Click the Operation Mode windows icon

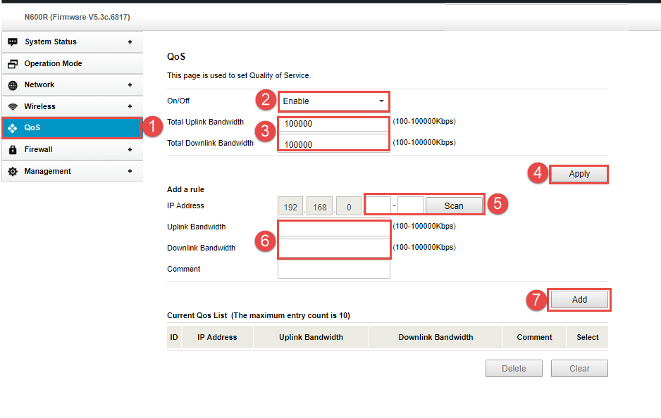pyautogui.click(x=13, y=63)
